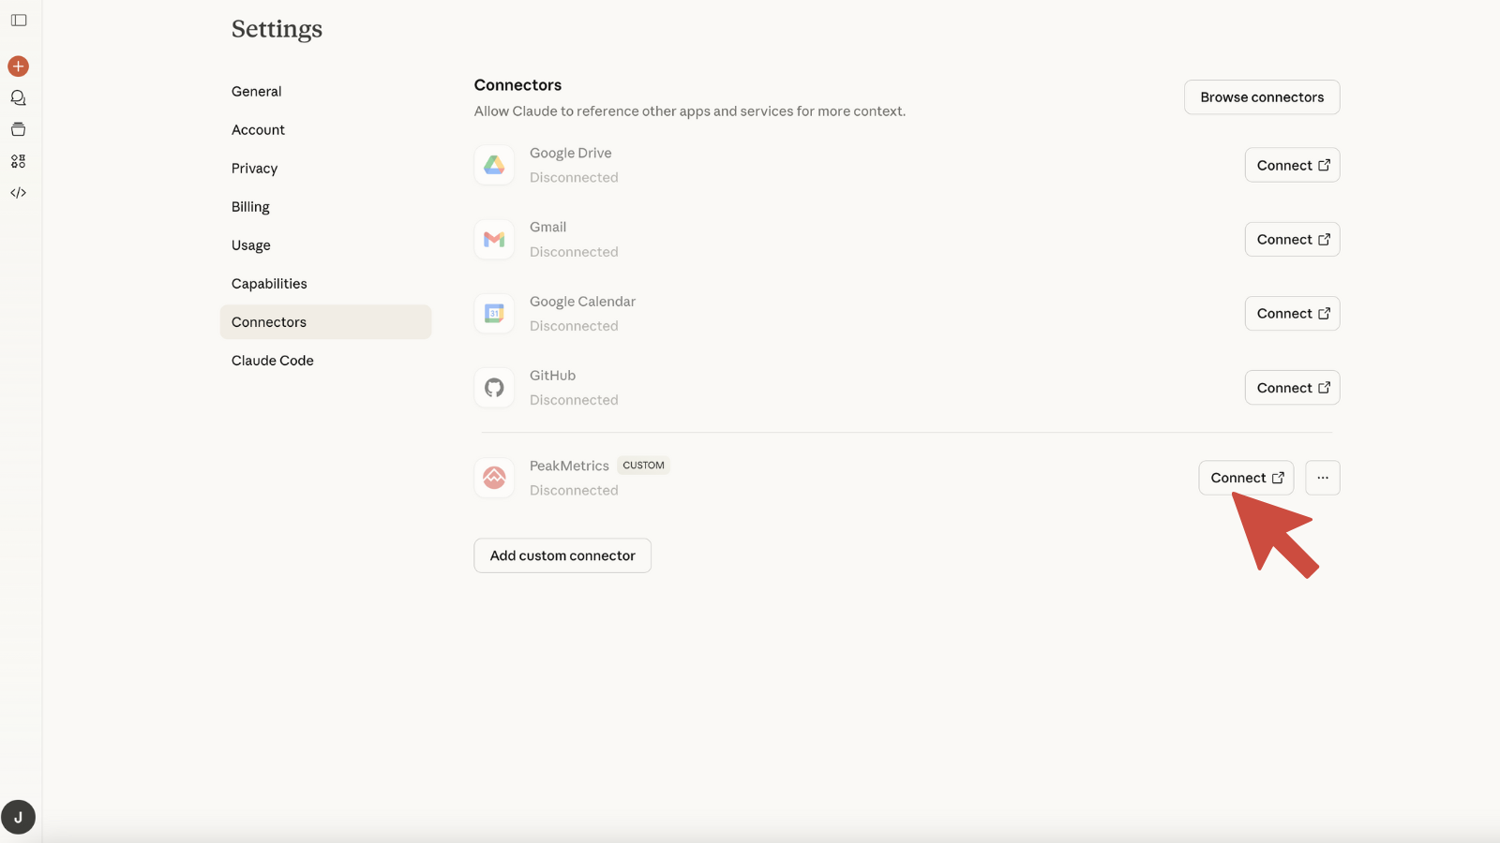Connect the PeakMetrics custom connector

click(1246, 478)
